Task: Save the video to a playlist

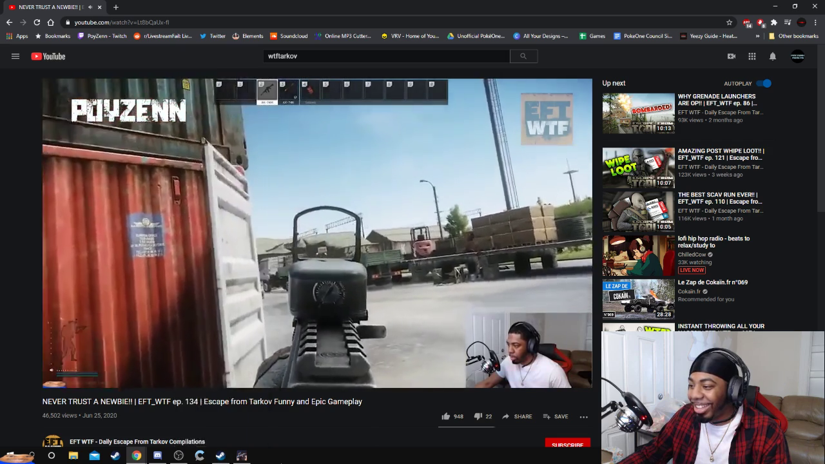Action: (556, 416)
